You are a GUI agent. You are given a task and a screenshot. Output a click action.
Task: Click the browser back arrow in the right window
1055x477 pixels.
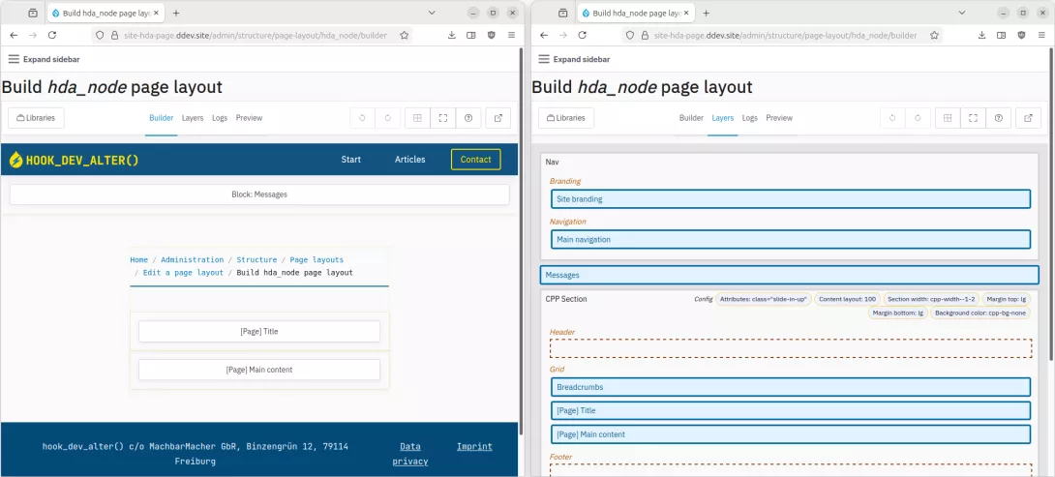click(544, 35)
